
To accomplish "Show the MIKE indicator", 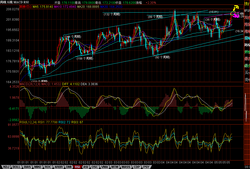I will [x=38, y=167].
